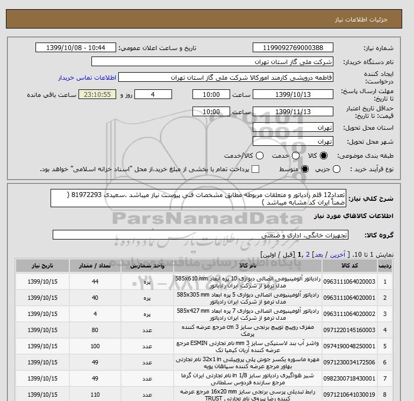Click the 7-fin 585x427 mm radiator name
Viewport: 414px width, 401px height.
pyautogui.click(x=248, y=314)
